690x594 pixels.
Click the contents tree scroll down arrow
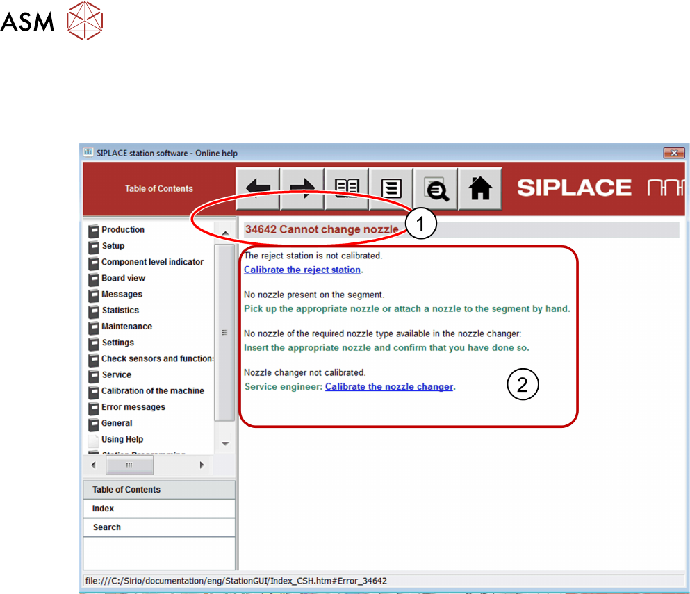pyautogui.click(x=225, y=443)
